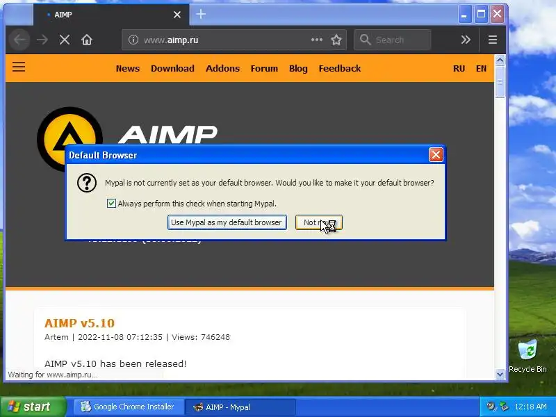Switch site language to RU
Viewport: 556px width, 417px height.
[459, 68]
